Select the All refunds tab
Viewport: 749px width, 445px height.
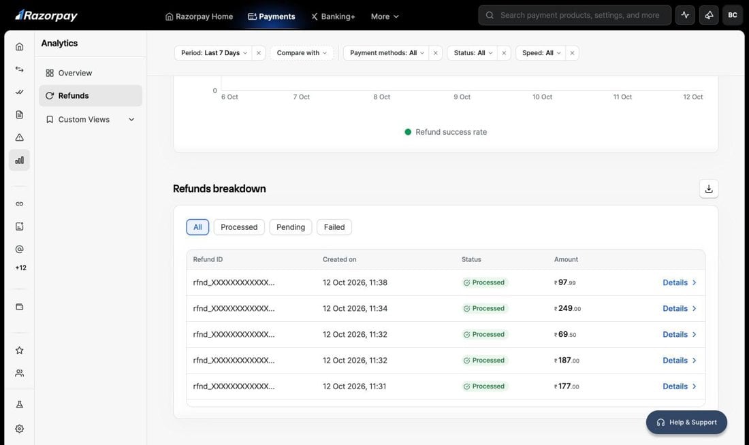tap(197, 227)
